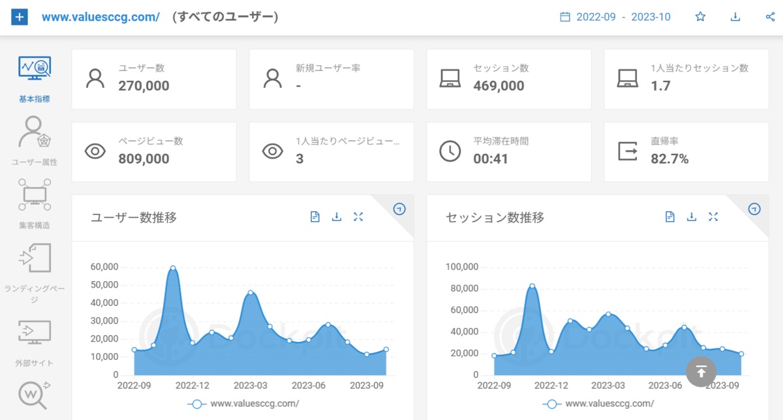Expand ユーザー数推移 chart to fullscreen
Screen dimensions: 783x420
(358, 217)
